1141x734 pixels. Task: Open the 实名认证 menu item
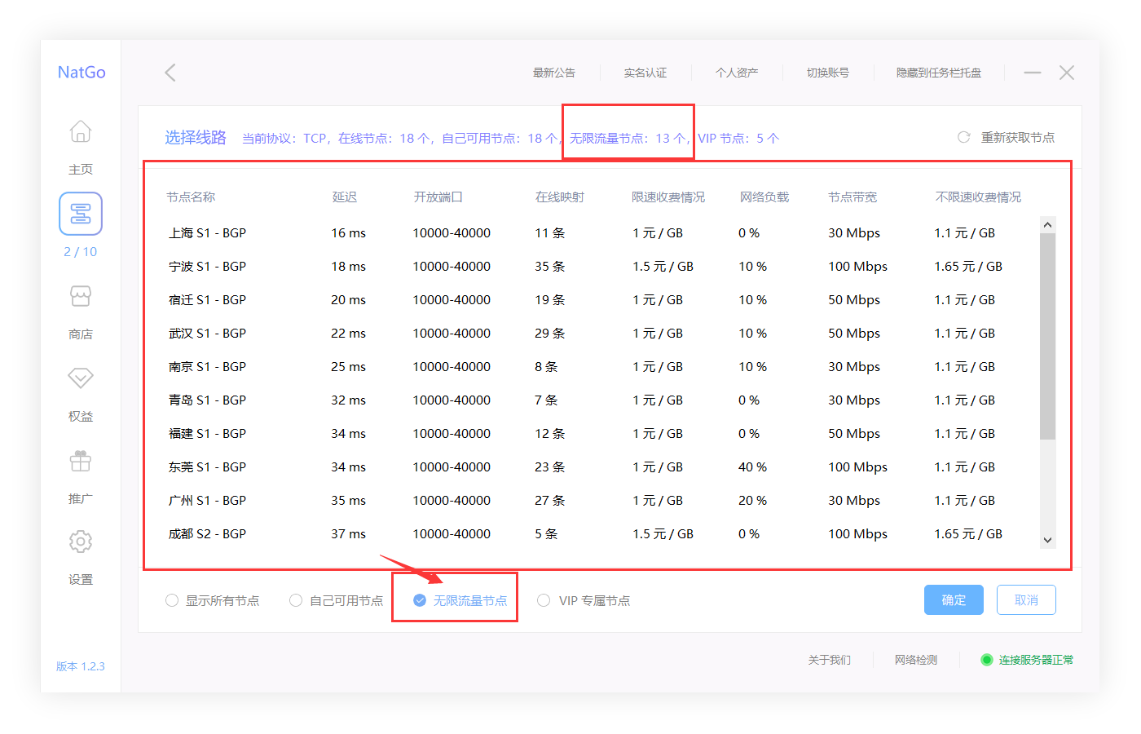[x=645, y=73]
